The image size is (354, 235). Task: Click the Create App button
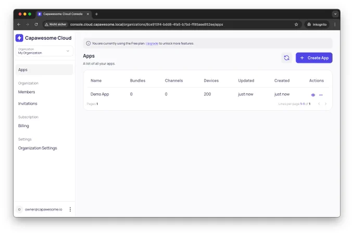click(314, 58)
